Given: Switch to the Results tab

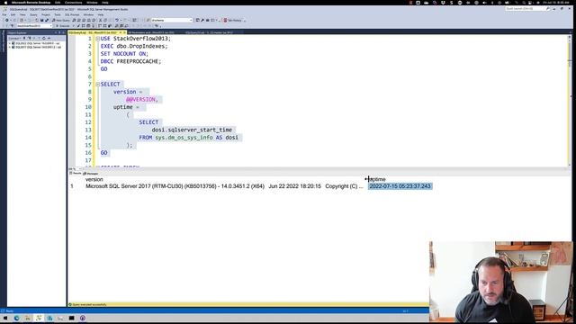Looking at the screenshot, I should tap(76, 173).
